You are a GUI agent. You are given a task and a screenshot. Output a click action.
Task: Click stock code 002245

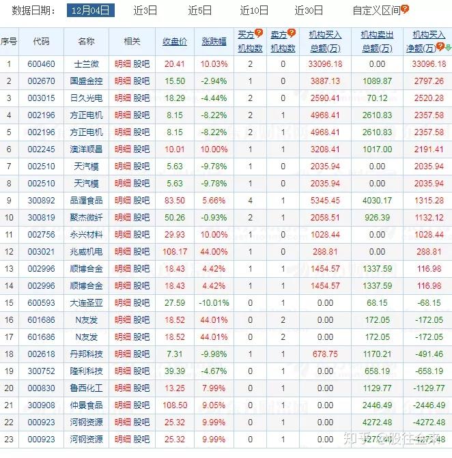click(x=41, y=149)
